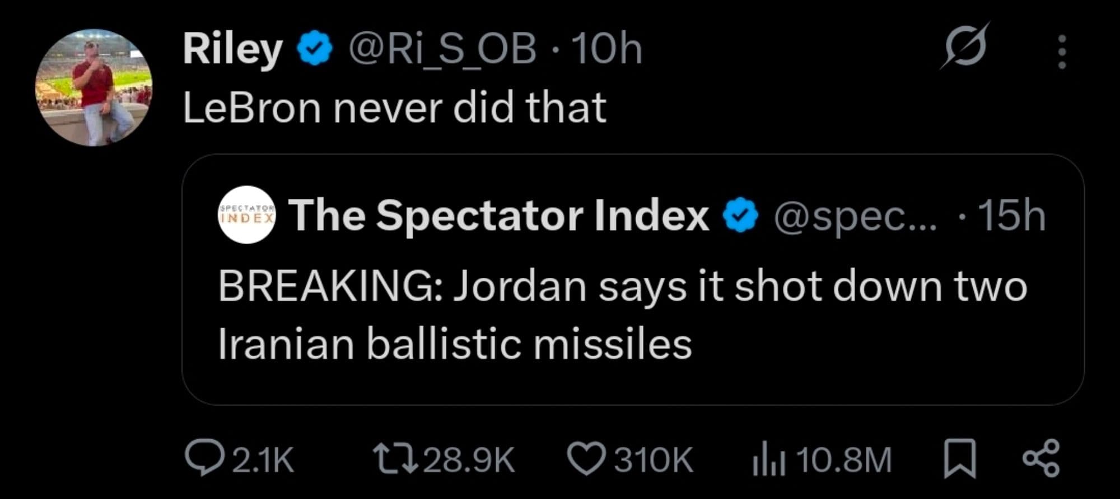Bookmark this tweet
This screenshot has width=1120, height=499.
pyautogui.click(x=960, y=459)
